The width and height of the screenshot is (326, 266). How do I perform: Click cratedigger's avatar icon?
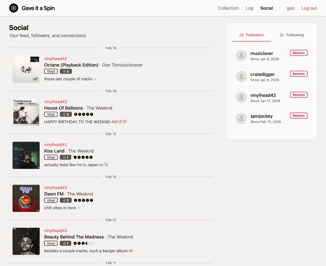(x=241, y=76)
